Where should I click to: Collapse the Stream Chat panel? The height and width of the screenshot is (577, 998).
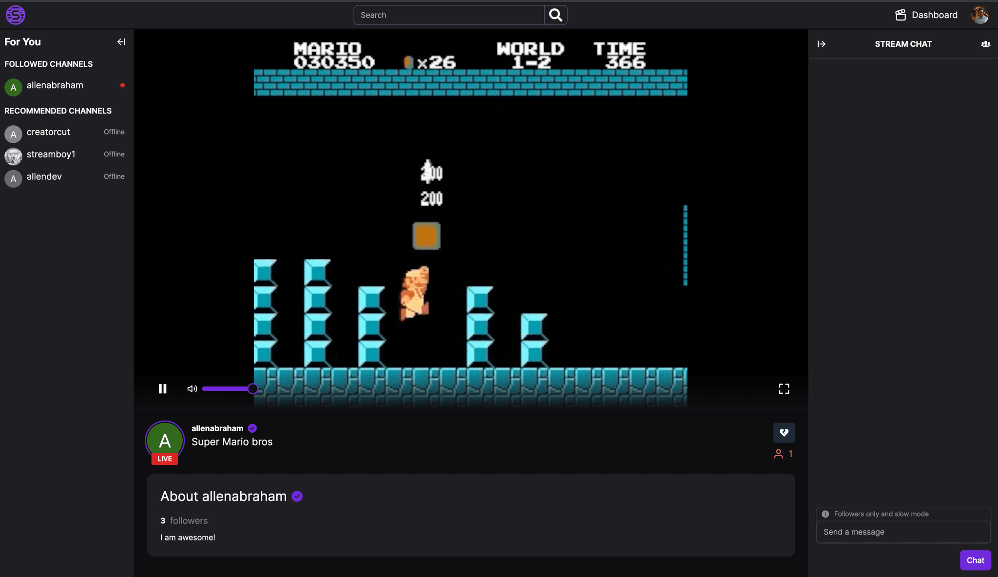pyautogui.click(x=821, y=44)
